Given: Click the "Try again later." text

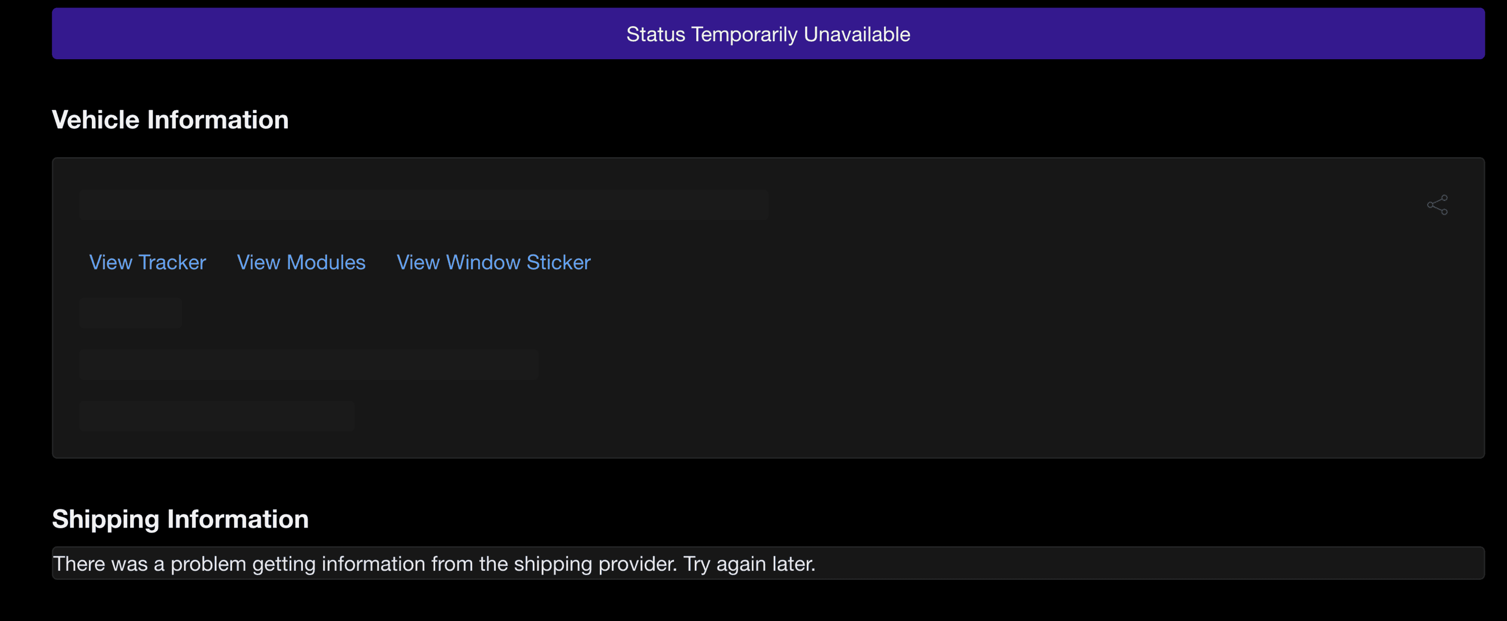Looking at the screenshot, I should [x=749, y=564].
